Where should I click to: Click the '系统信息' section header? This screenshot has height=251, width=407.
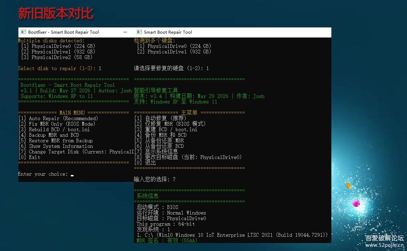point(147,196)
